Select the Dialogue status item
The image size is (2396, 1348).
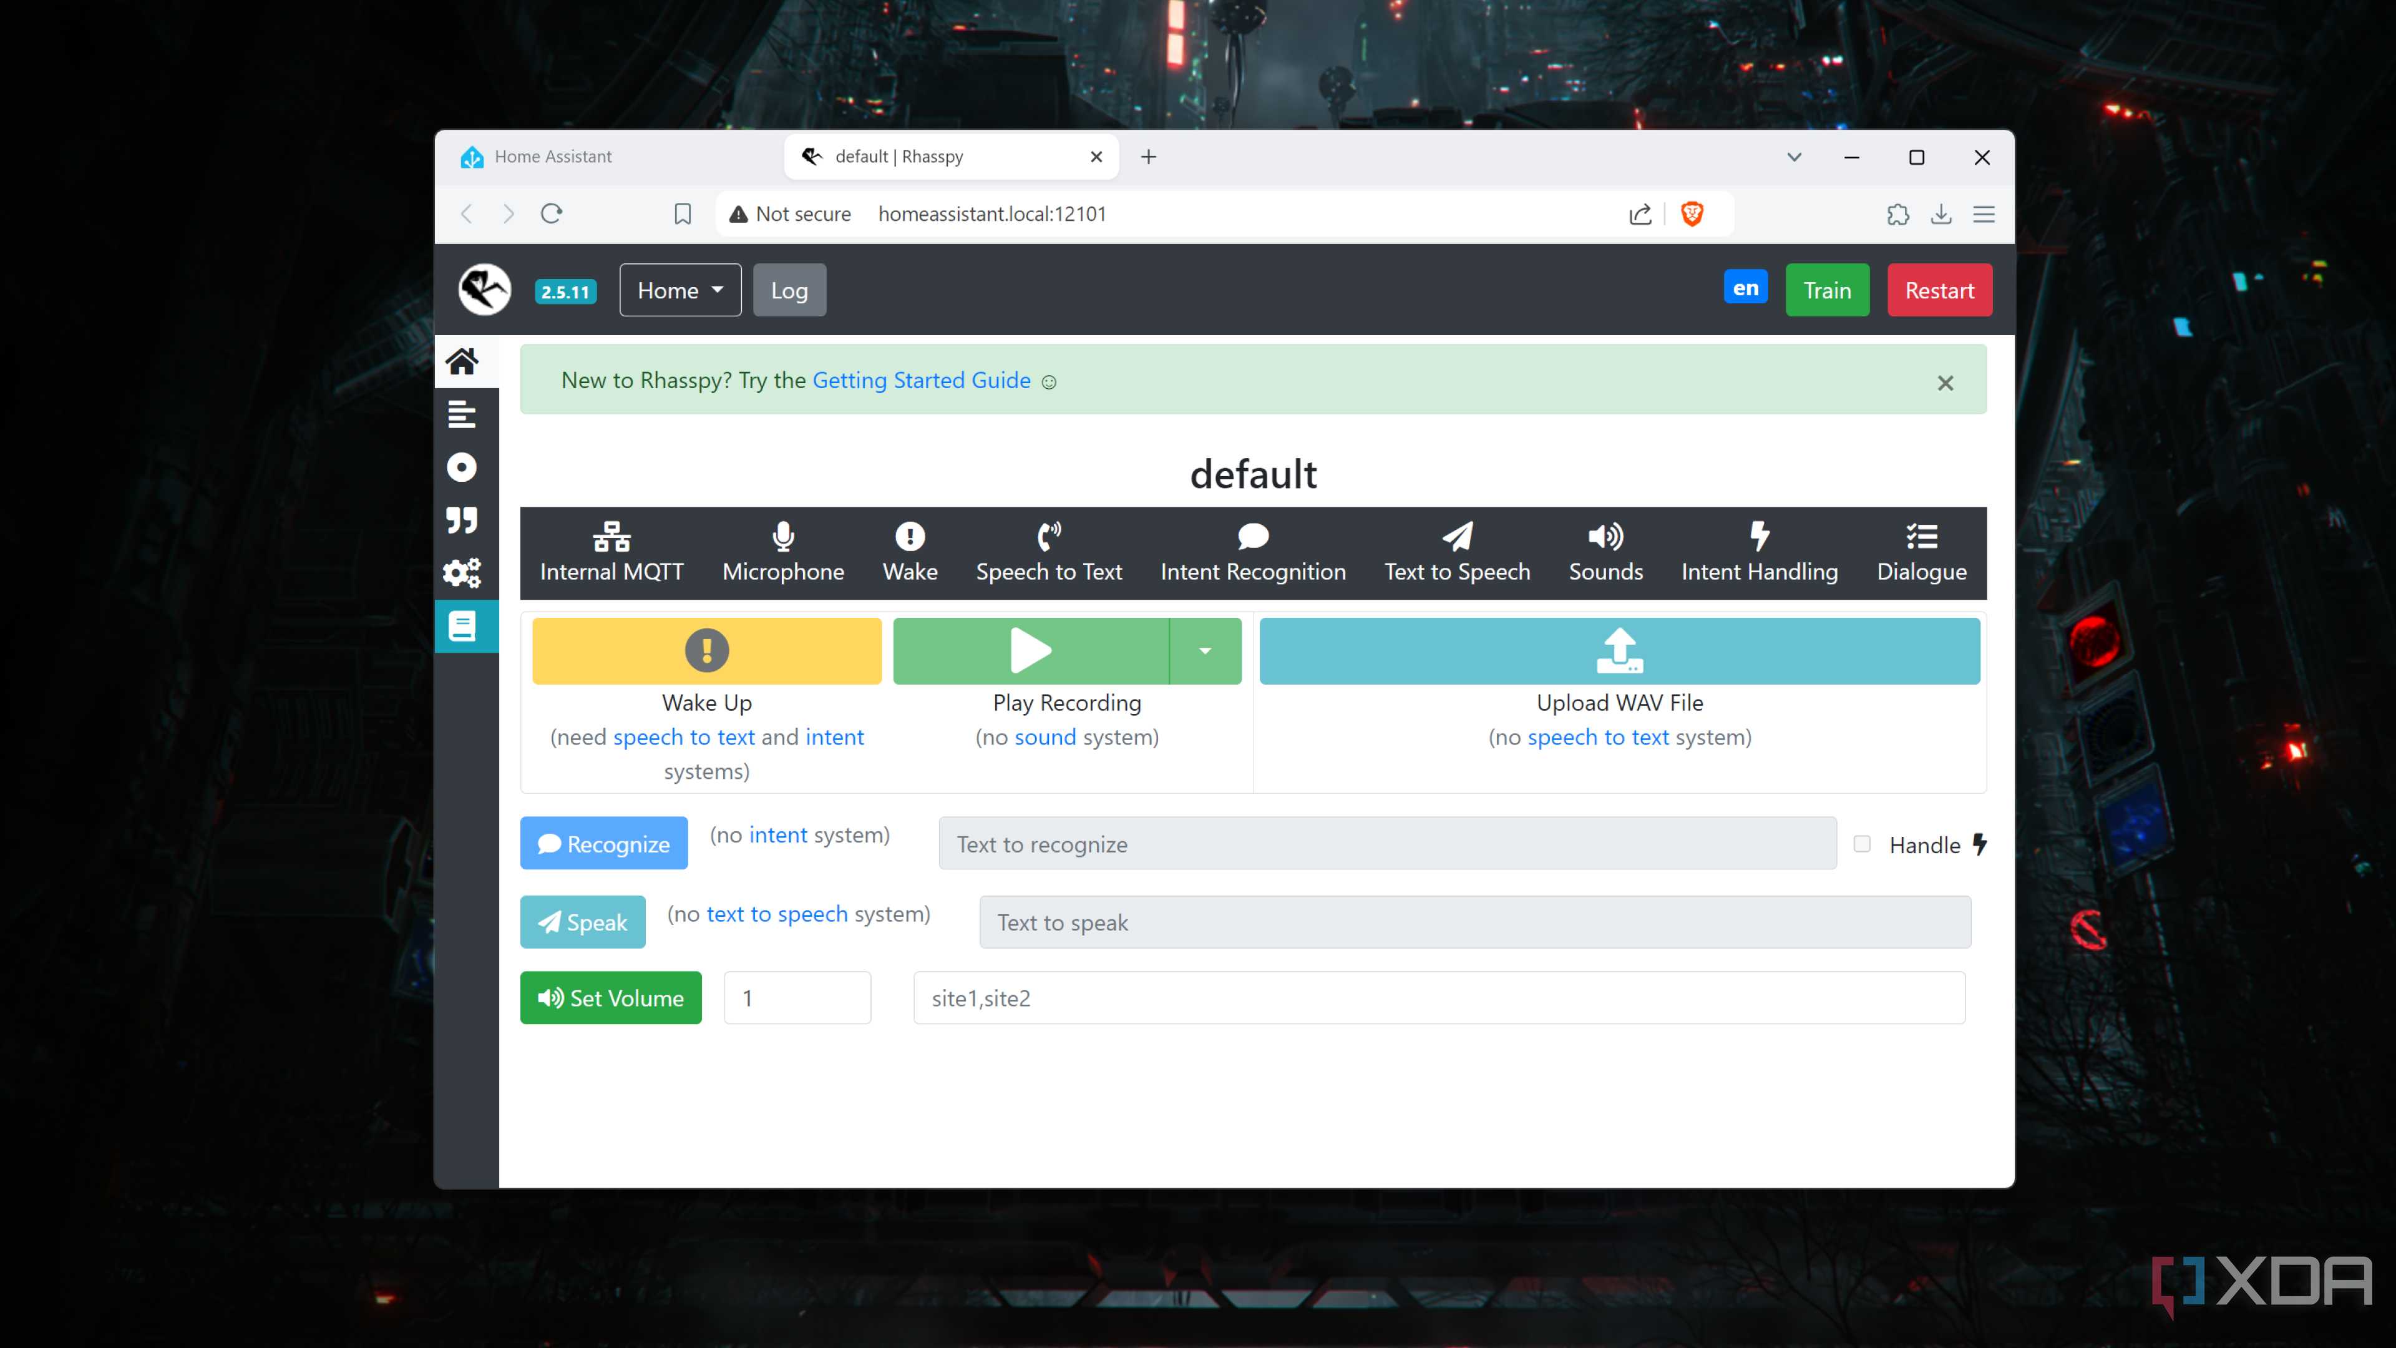[1922, 552]
